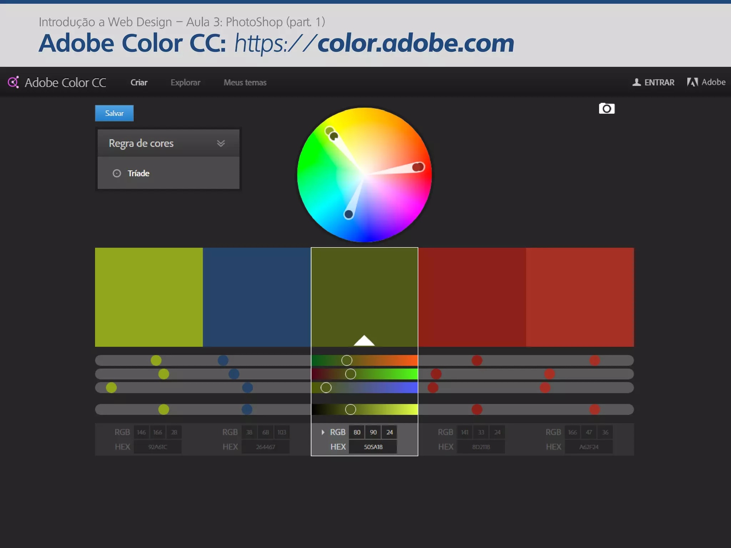This screenshot has width=731, height=548.
Task: Click the HEX field showing A62F24
Action: (x=589, y=447)
